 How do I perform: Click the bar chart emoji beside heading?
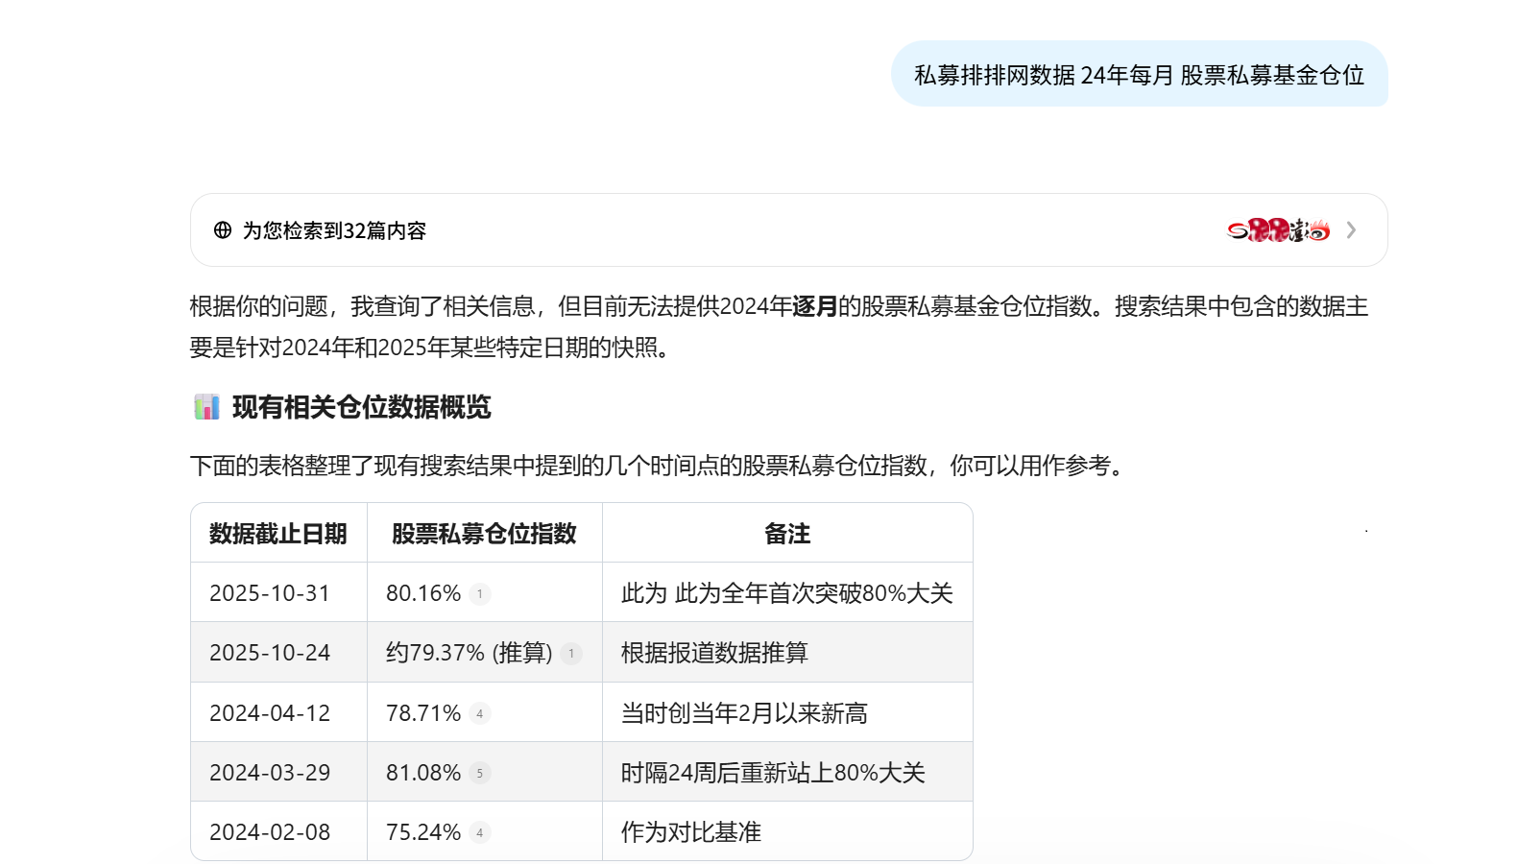pyautogui.click(x=206, y=407)
